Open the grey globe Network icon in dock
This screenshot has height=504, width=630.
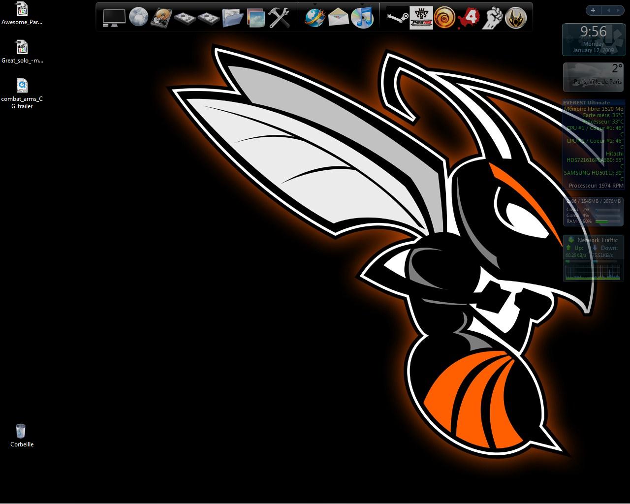(x=139, y=17)
